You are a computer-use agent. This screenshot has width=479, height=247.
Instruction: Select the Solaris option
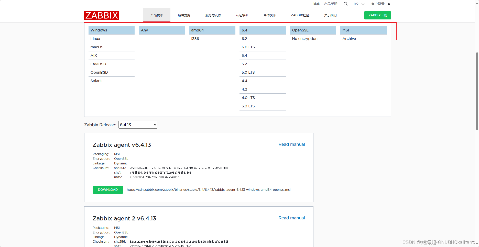click(112, 81)
